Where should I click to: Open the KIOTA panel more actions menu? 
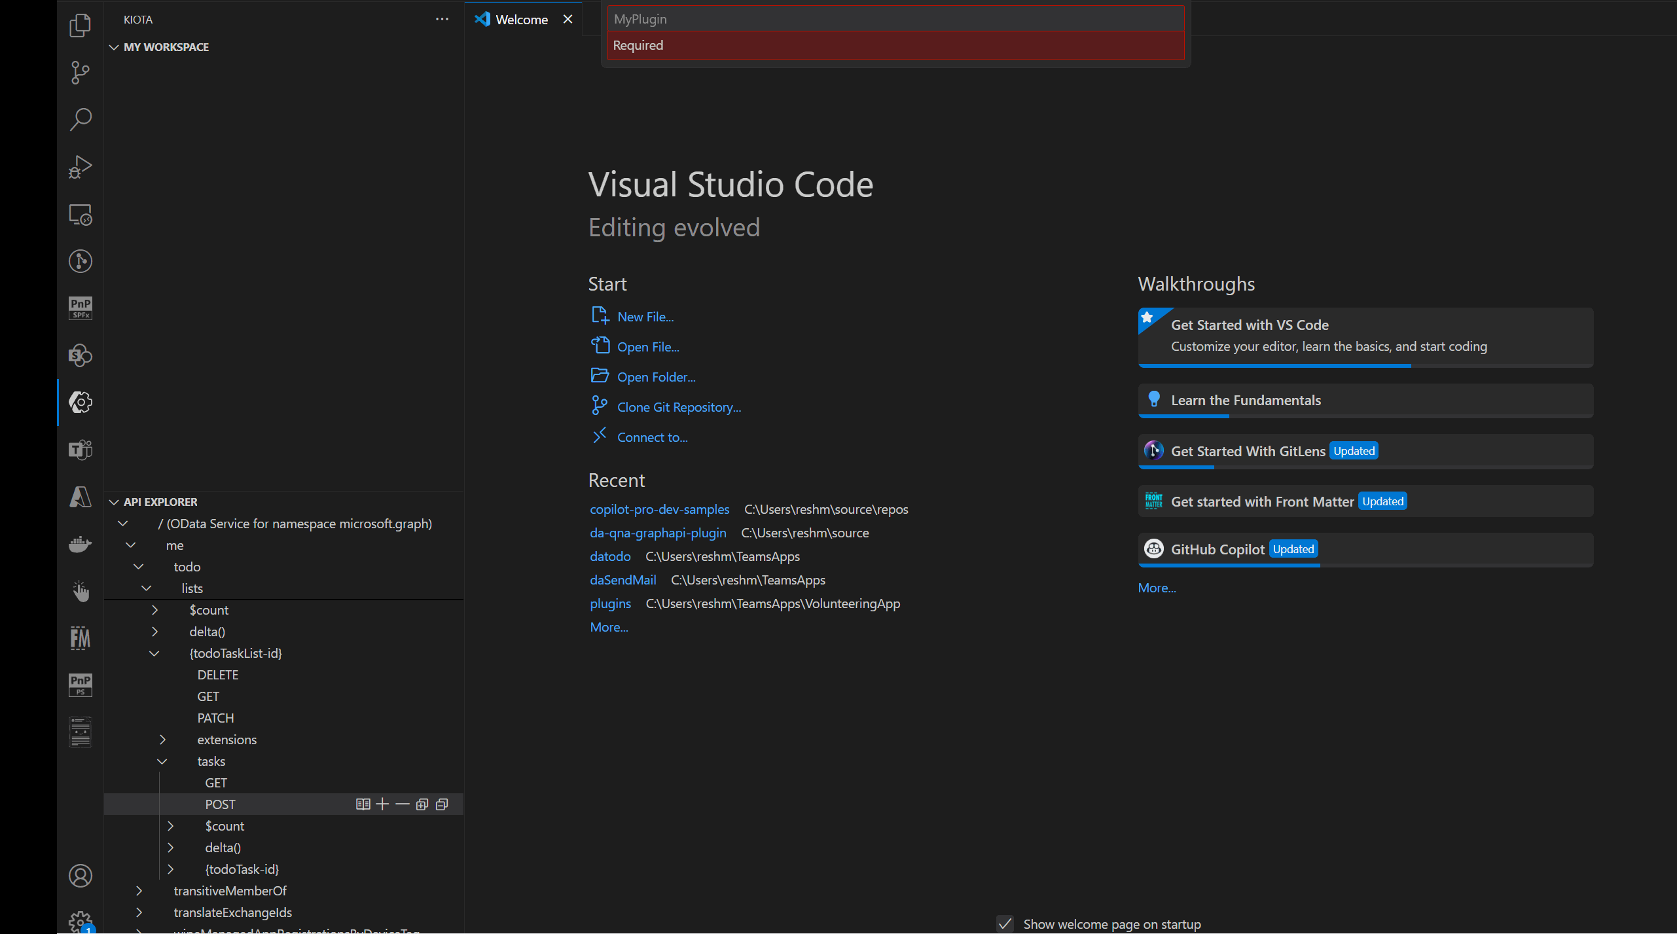442,19
